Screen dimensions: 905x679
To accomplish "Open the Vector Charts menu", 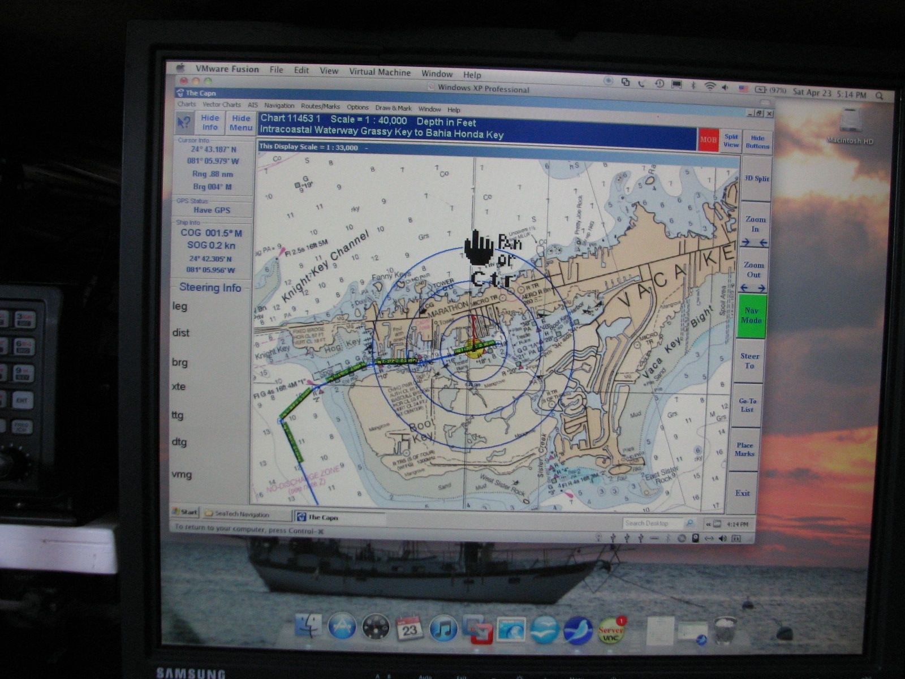I will (x=222, y=105).
